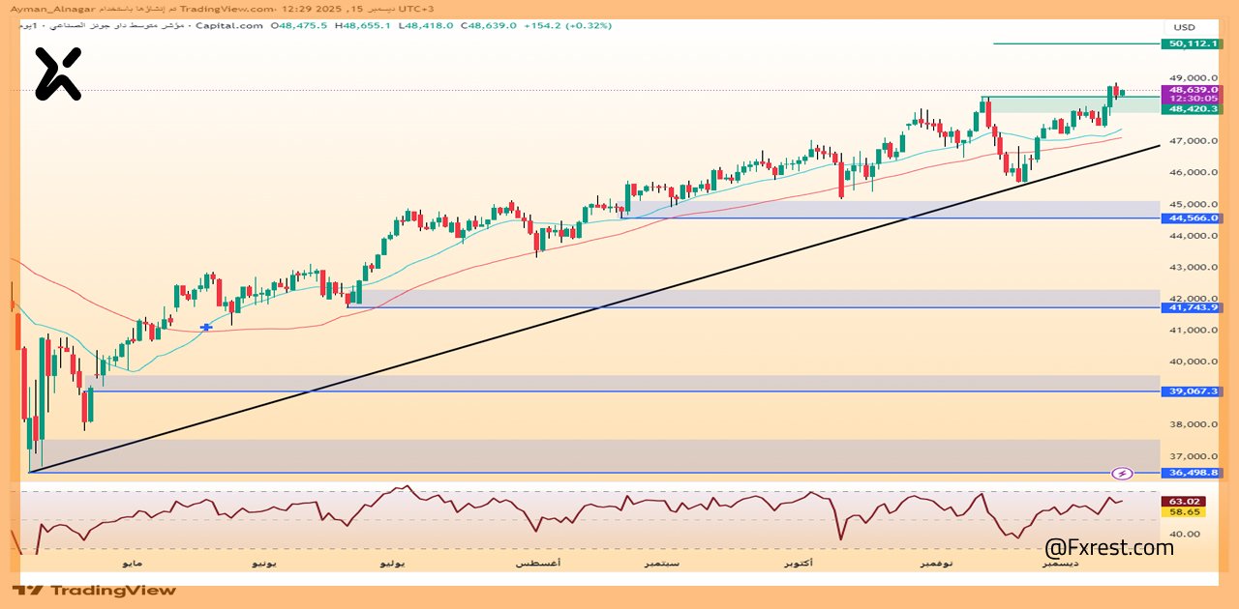Screen dimensions: 1239x609
Task: Click the green 48,420.3 price label
Action: 1193,109
